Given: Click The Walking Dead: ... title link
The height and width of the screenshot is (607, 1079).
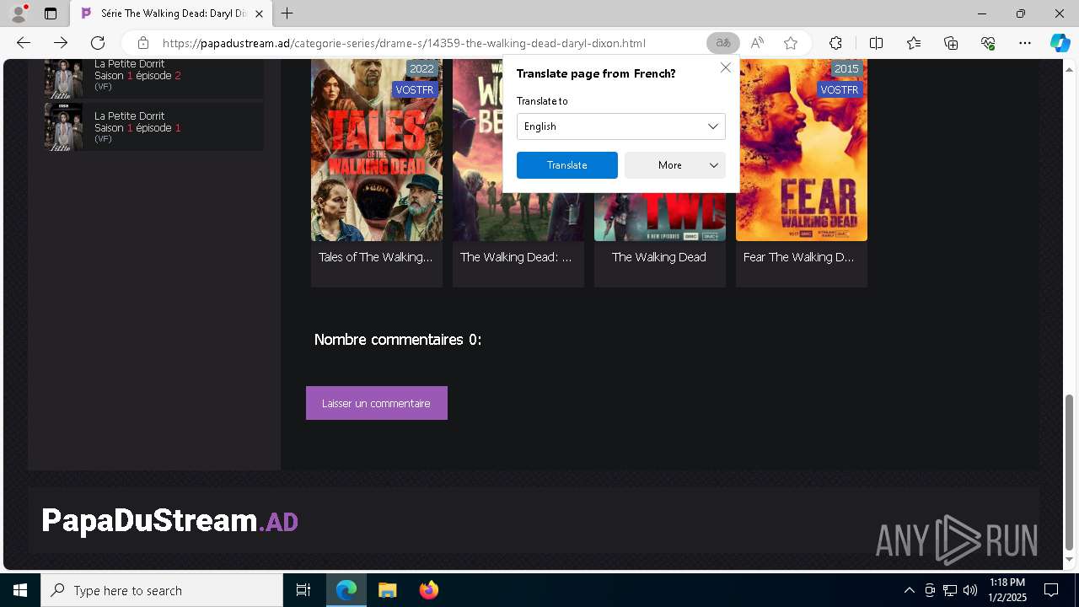Looking at the screenshot, I should point(516,257).
